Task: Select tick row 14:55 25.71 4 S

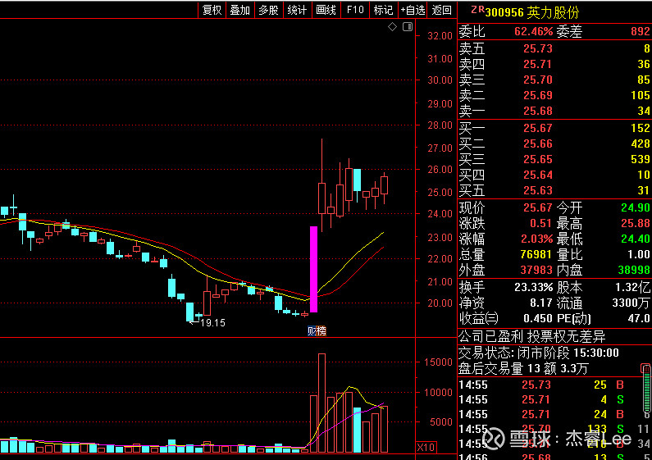Action: (549, 399)
